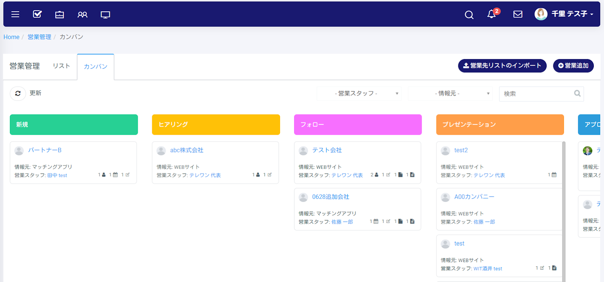Switch to the カンバン tab
This screenshot has width=604, height=282.
click(96, 67)
